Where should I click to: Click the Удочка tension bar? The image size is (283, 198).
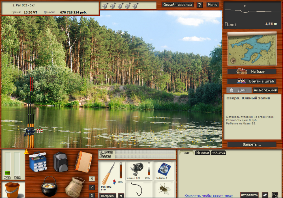145,152
